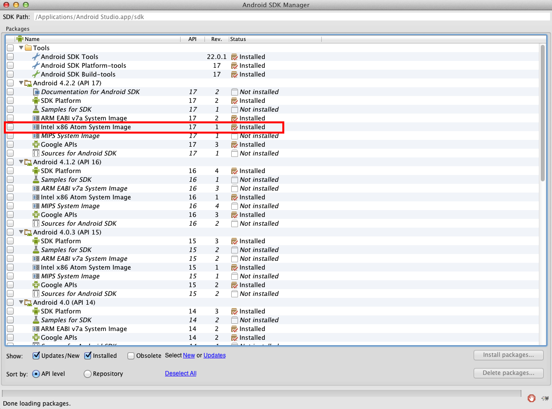This screenshot has height=409, width=552.
Task: Click the API 17 Intel x86 Atom System Image icon
Action: [x=36, y=127]
